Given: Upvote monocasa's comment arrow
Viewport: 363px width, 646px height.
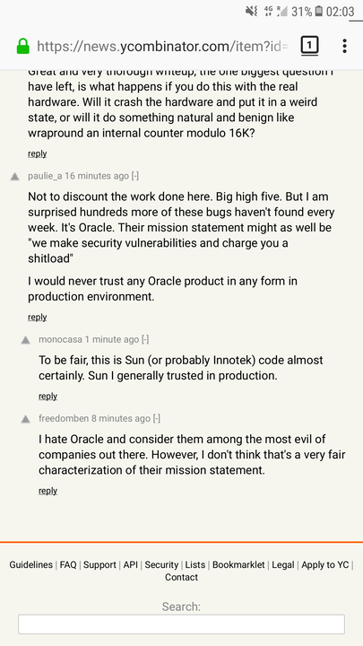Looking at the screenshot, I should coord(25,340).
